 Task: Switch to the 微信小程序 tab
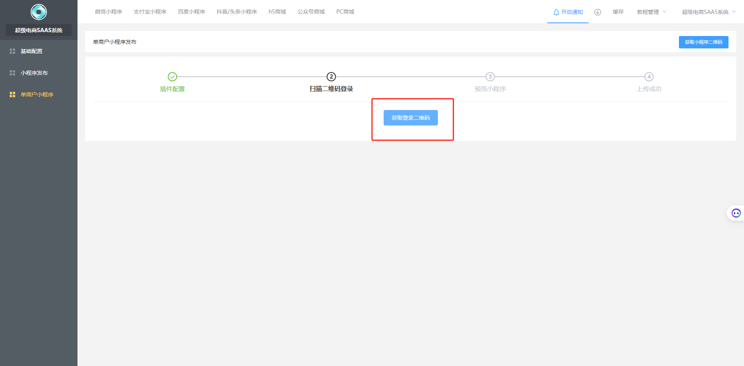coord(108,12)
